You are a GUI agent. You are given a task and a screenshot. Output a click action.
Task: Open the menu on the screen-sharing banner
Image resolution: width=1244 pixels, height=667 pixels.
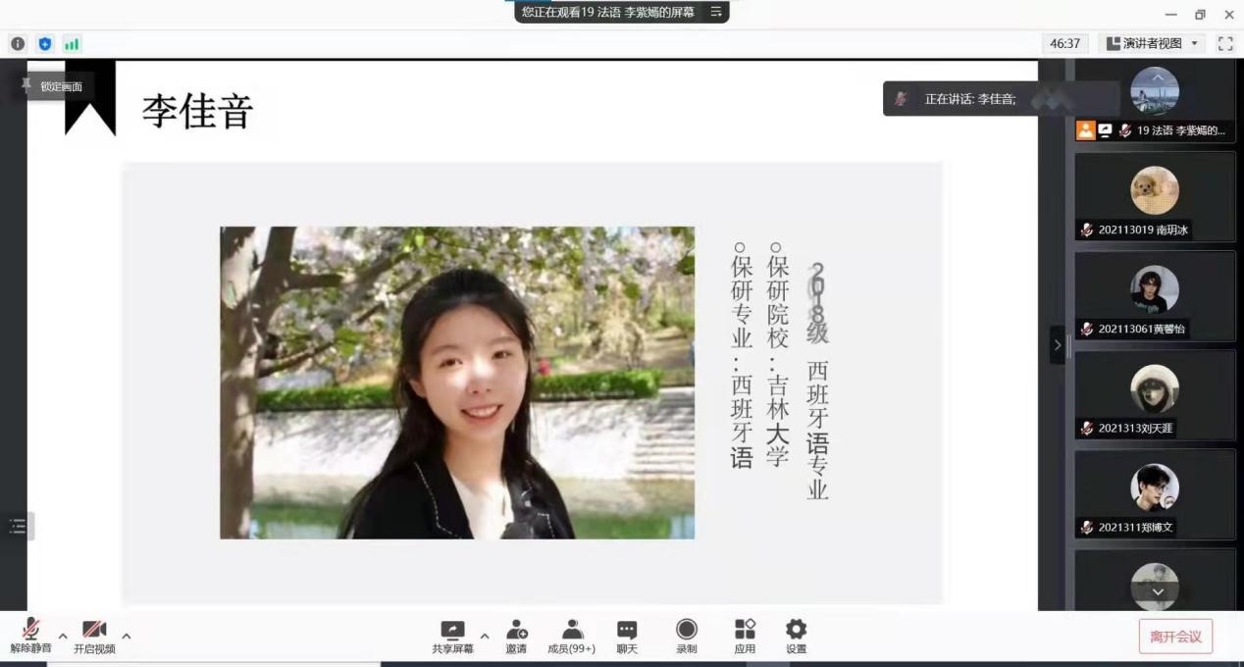pyautogui.click(x=716, y=12)
